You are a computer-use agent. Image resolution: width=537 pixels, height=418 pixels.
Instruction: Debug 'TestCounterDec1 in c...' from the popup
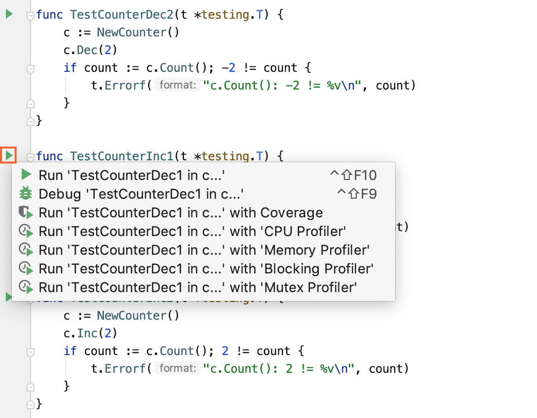click(x=203, y=194)
